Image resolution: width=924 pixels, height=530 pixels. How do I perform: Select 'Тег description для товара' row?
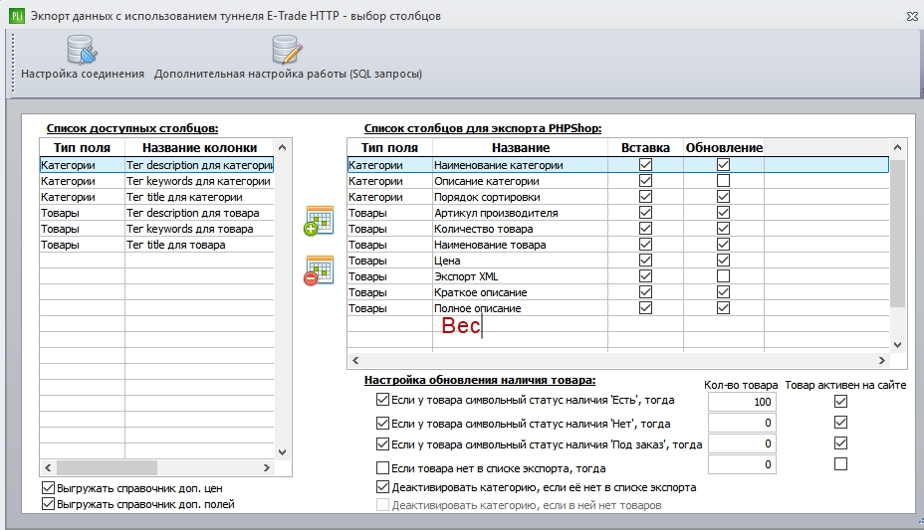156,213
